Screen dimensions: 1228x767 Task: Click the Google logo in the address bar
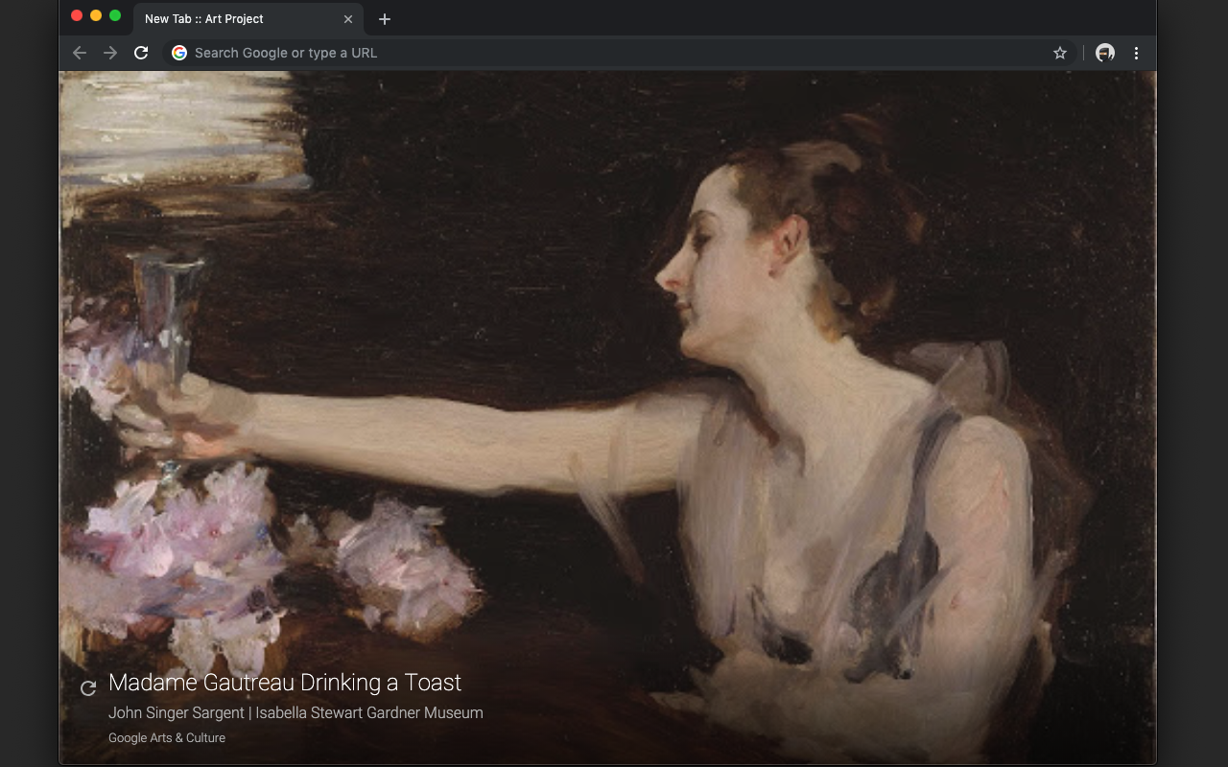click(x=179, y=53)
